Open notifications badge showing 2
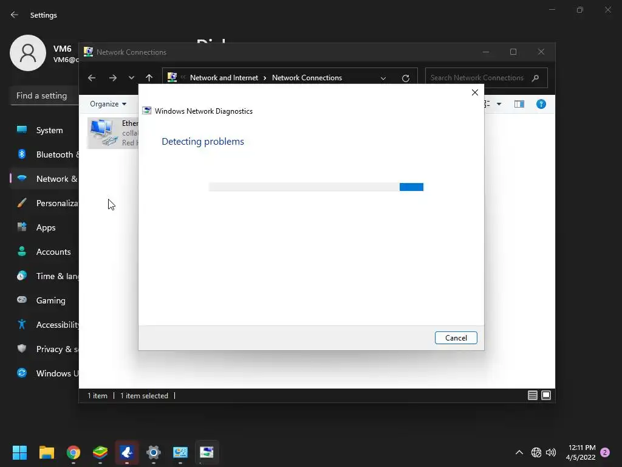The image size is (622, 467). pos(605,452)
